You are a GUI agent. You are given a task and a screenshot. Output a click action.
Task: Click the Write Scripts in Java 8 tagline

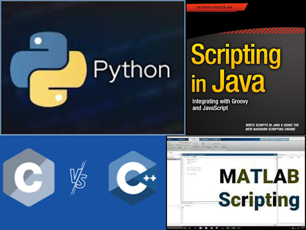(x=272, y=127)
